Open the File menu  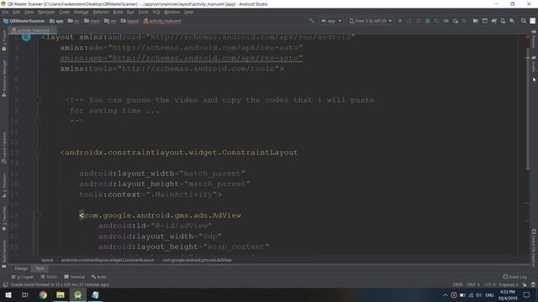click(6, 12)
